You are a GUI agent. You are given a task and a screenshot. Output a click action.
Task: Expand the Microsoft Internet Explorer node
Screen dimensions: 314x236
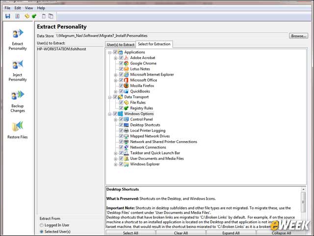coord(116,75)
